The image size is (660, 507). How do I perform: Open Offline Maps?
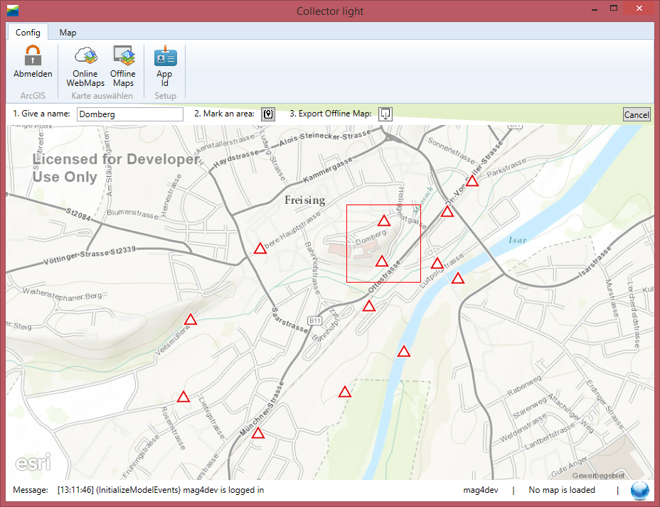coord(123,67)
